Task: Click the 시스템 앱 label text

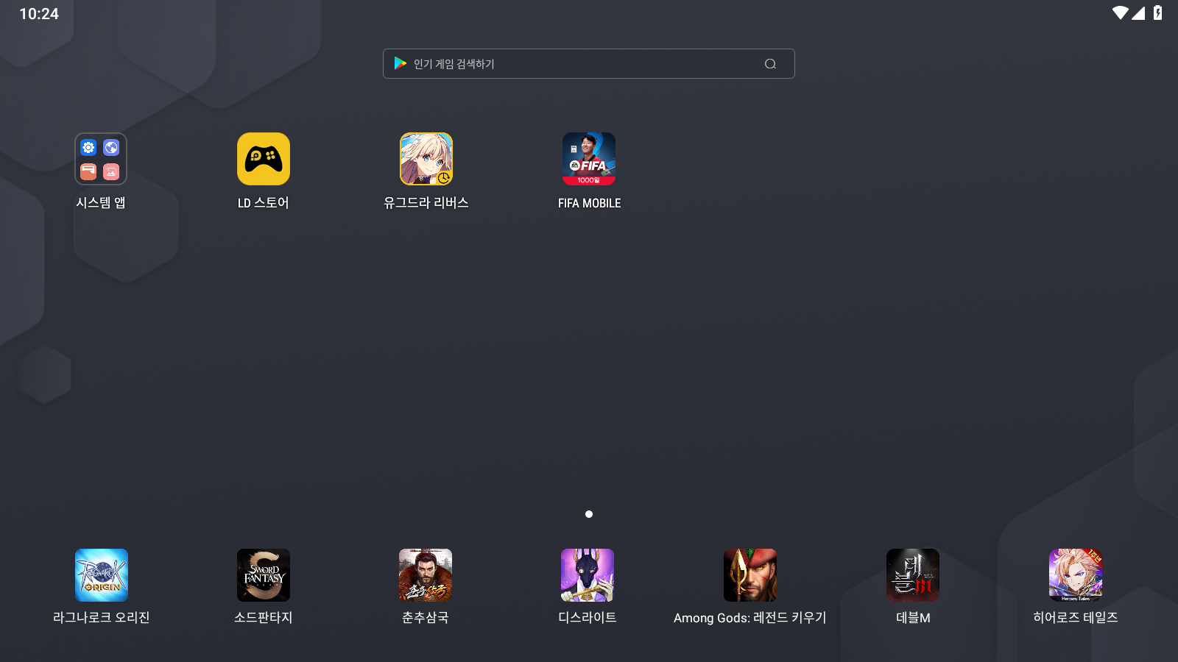Action: [101, 203]
